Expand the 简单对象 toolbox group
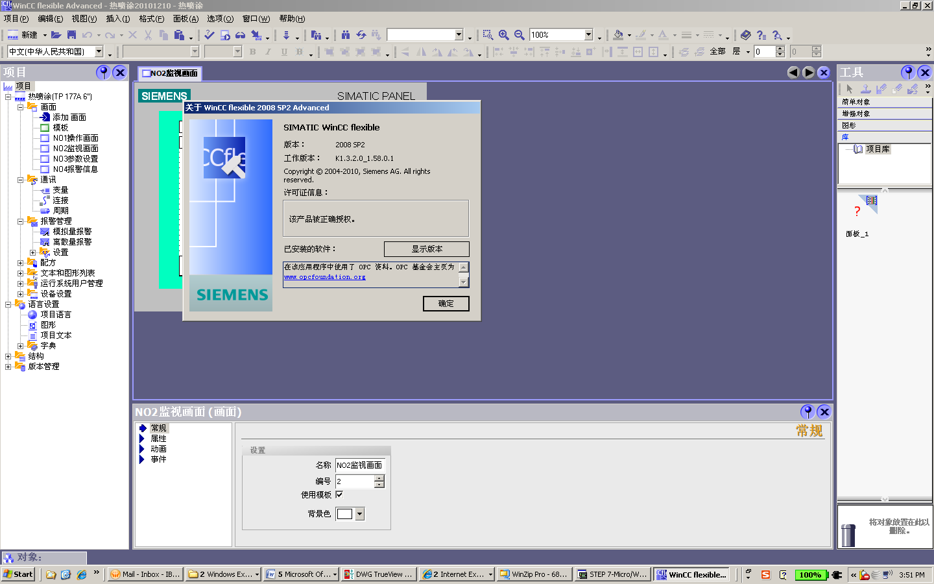934x584 pixels. pyautogui.click(x=885, y=102)
